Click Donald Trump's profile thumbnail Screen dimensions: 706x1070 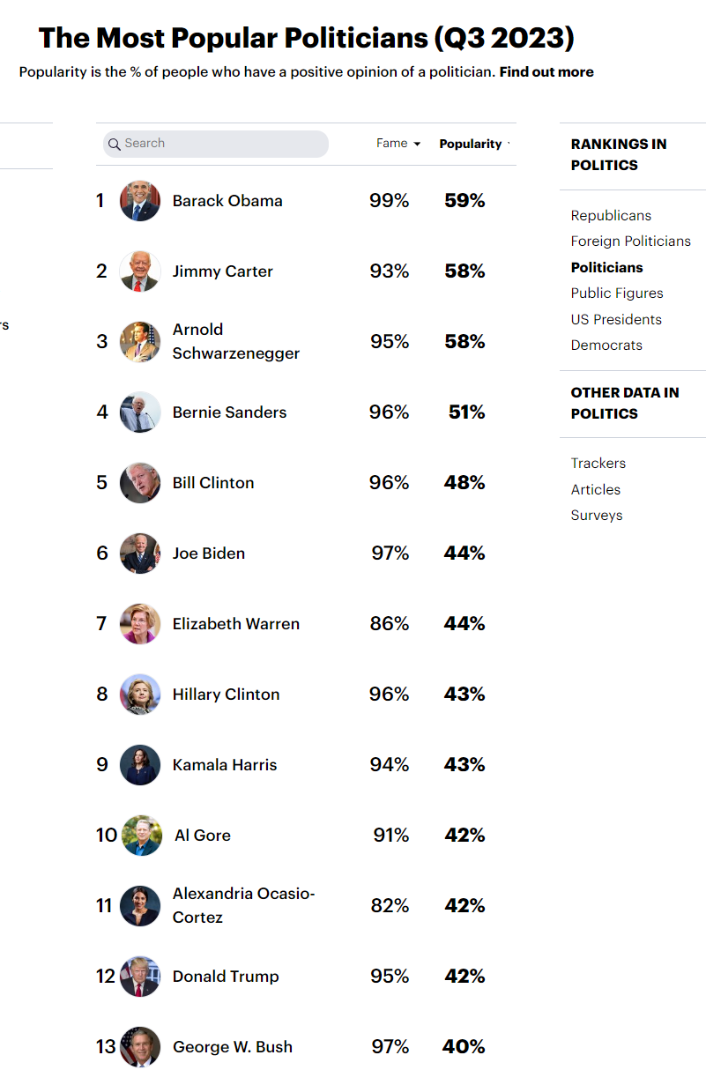(140, 977)
